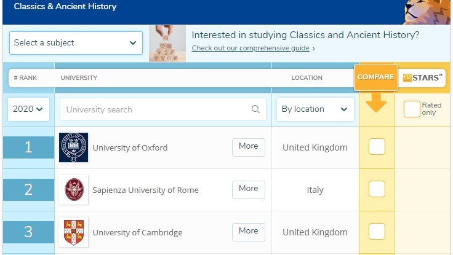Viewport: 453px width, 255px height.
Task: Click the University of Cambridge shield logo
Action: coord(73,232)
